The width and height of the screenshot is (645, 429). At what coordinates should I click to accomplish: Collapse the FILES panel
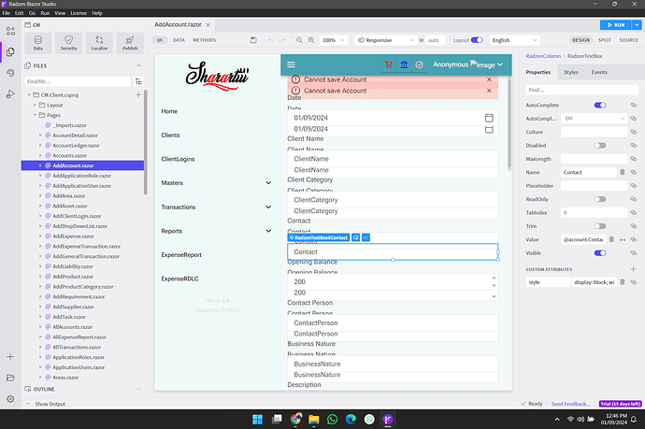pyautogui.click(x=138, y=65)
